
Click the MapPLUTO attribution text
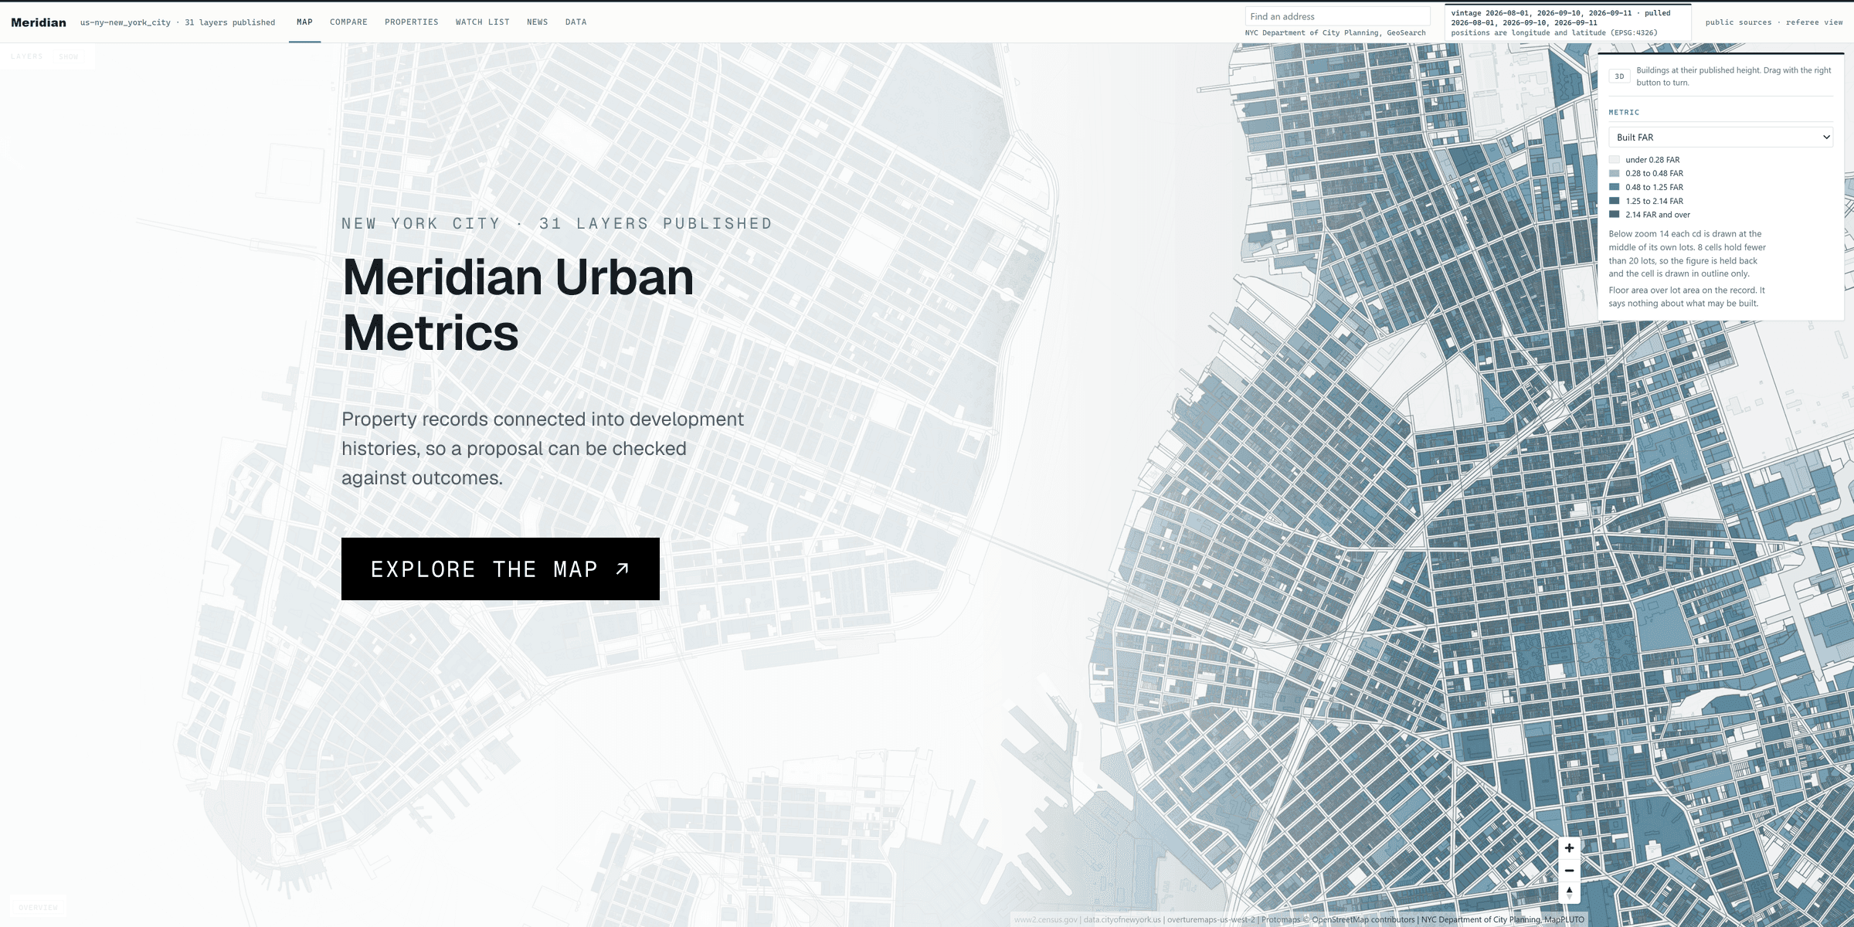tap(1564, 919)
